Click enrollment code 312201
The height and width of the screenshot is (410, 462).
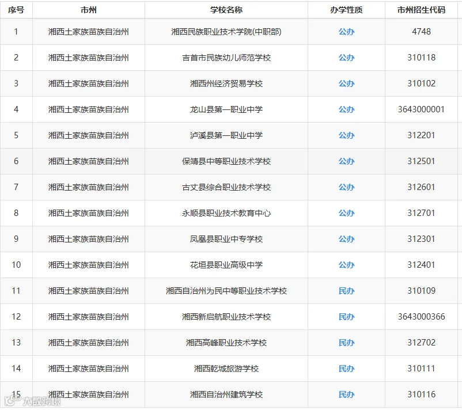click(x=421, y=135)
